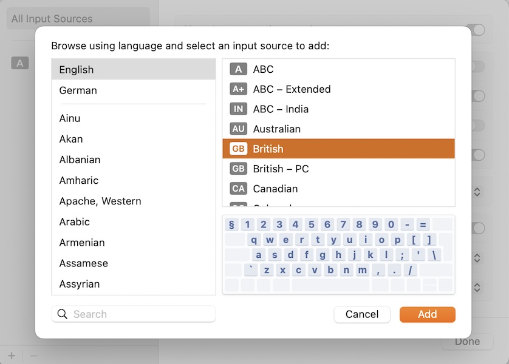Select Assyrian language
The height and width of the screenshot is (364, 509).
[134, 285]
